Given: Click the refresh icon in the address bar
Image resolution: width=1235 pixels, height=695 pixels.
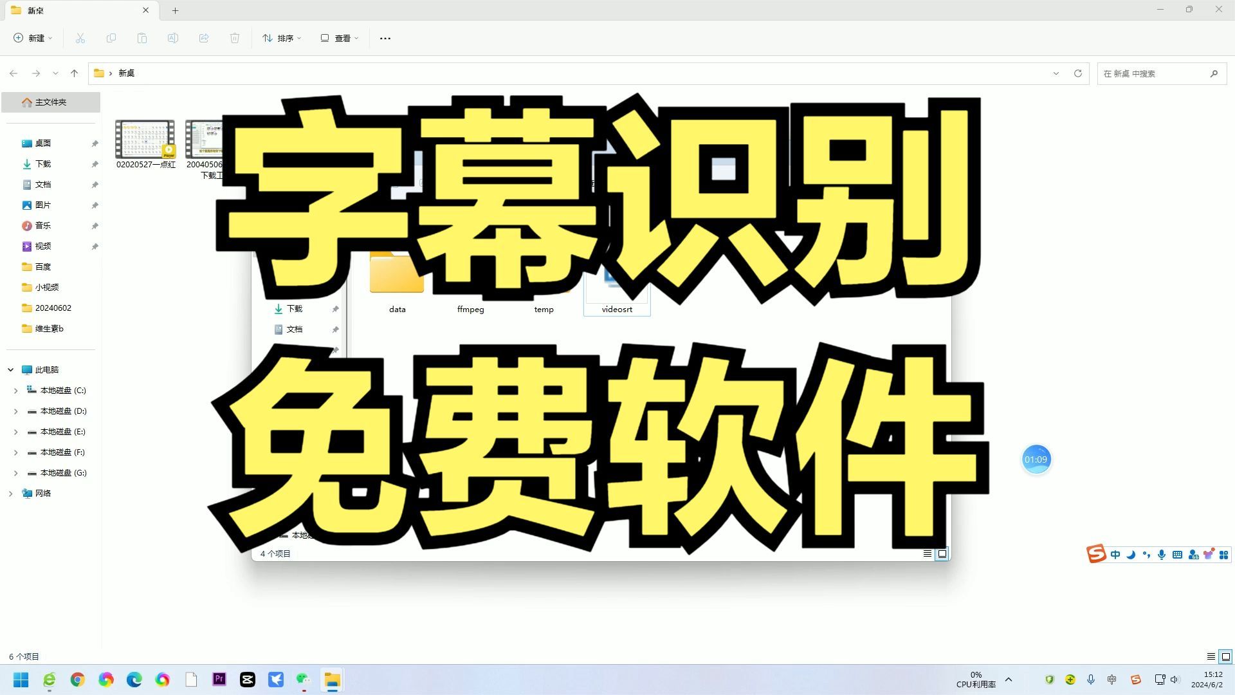Looking at the screenshot, I should click(1077, 73).
